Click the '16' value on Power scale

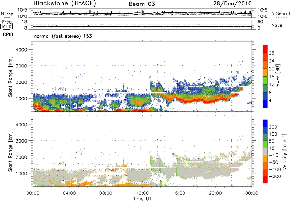[x=271, y=77]
